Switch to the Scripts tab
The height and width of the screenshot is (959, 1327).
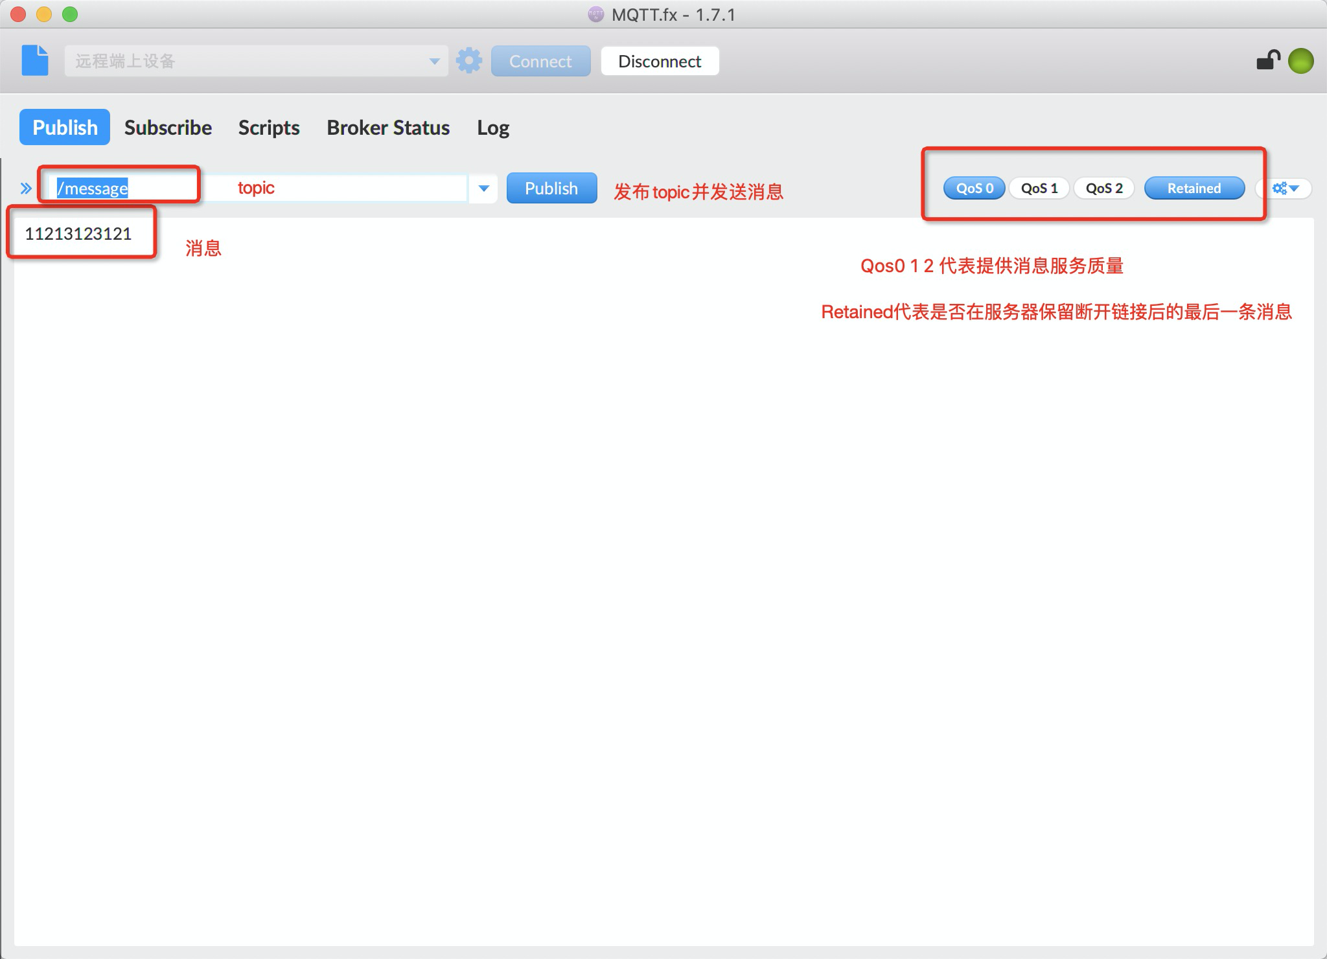[x=269, y=128]
